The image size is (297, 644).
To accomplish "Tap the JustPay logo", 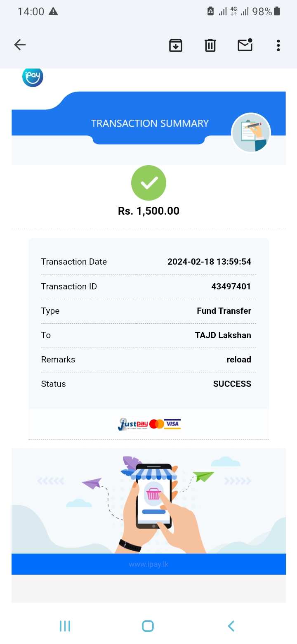I will point(132,424).
